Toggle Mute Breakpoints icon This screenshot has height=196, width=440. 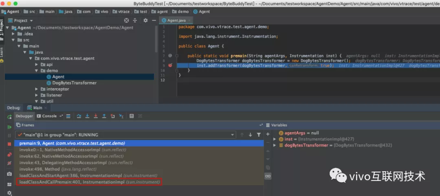pyautogui.click(x=9, y=163)
